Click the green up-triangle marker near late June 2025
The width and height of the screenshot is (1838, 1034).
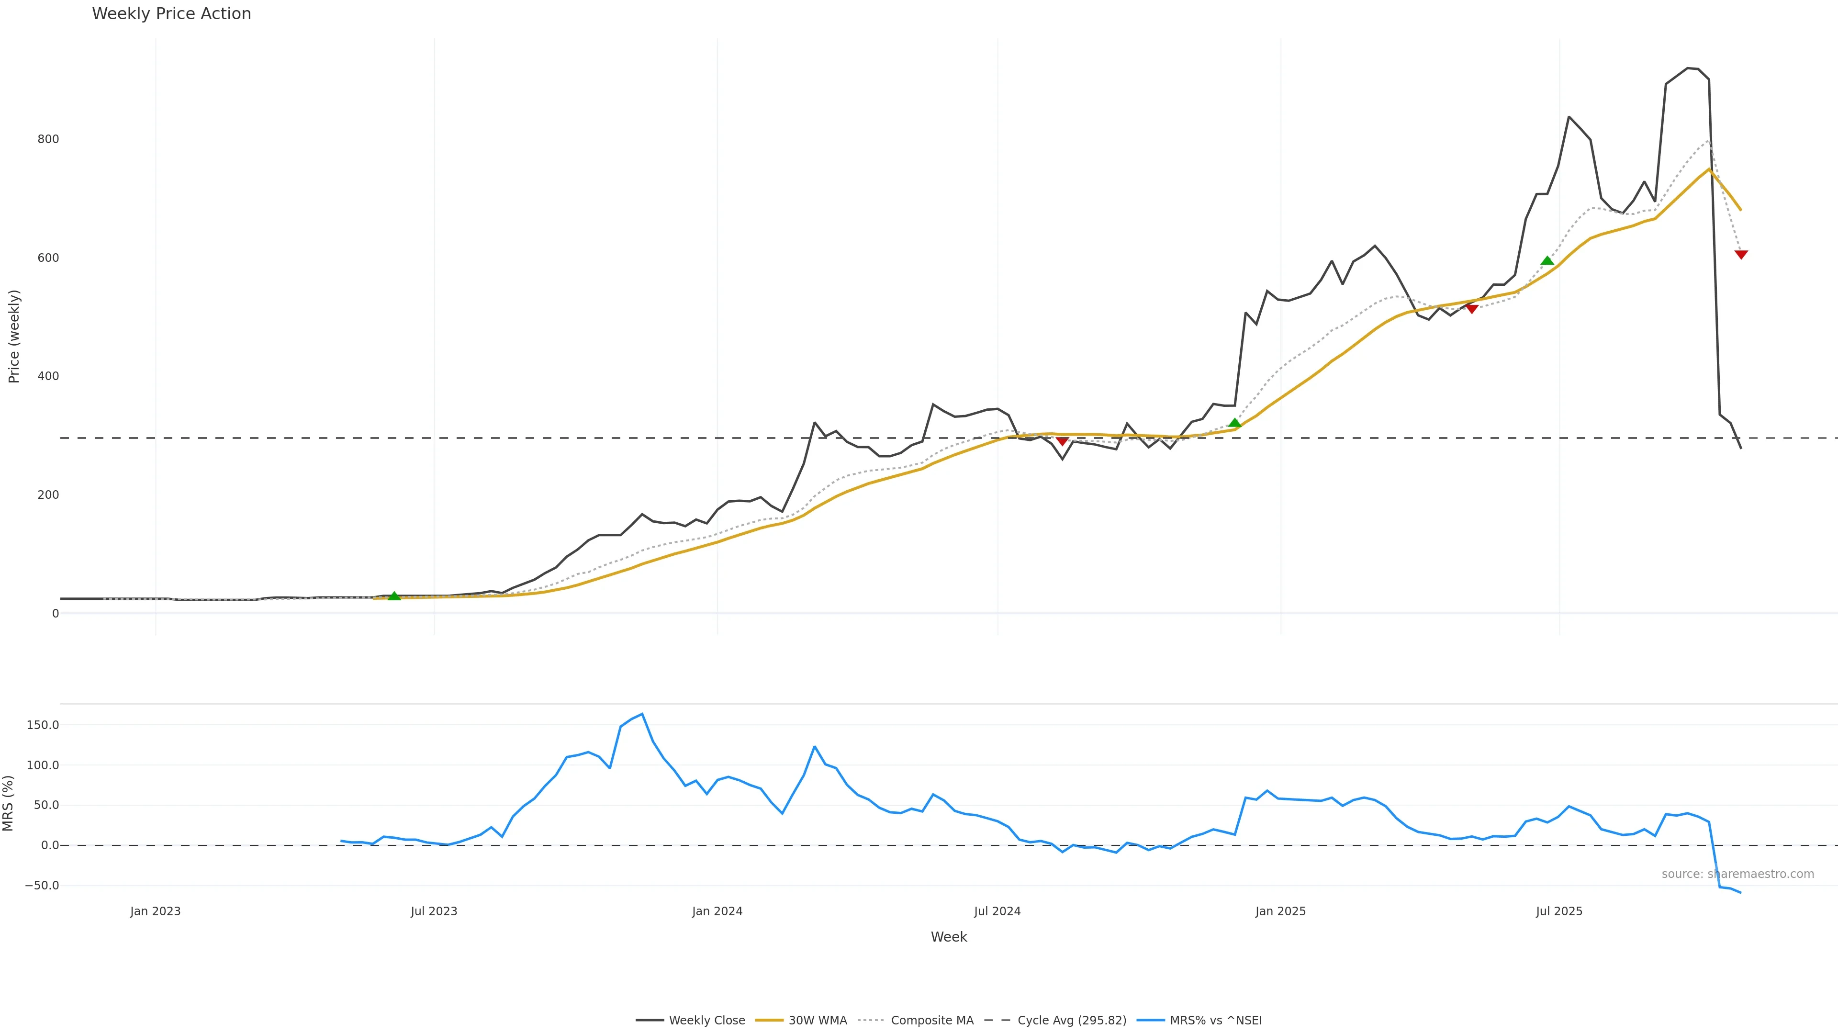(1547, 260)
